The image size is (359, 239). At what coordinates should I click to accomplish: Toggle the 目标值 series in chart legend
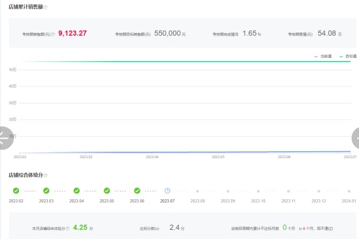click(x=348, y=56)
